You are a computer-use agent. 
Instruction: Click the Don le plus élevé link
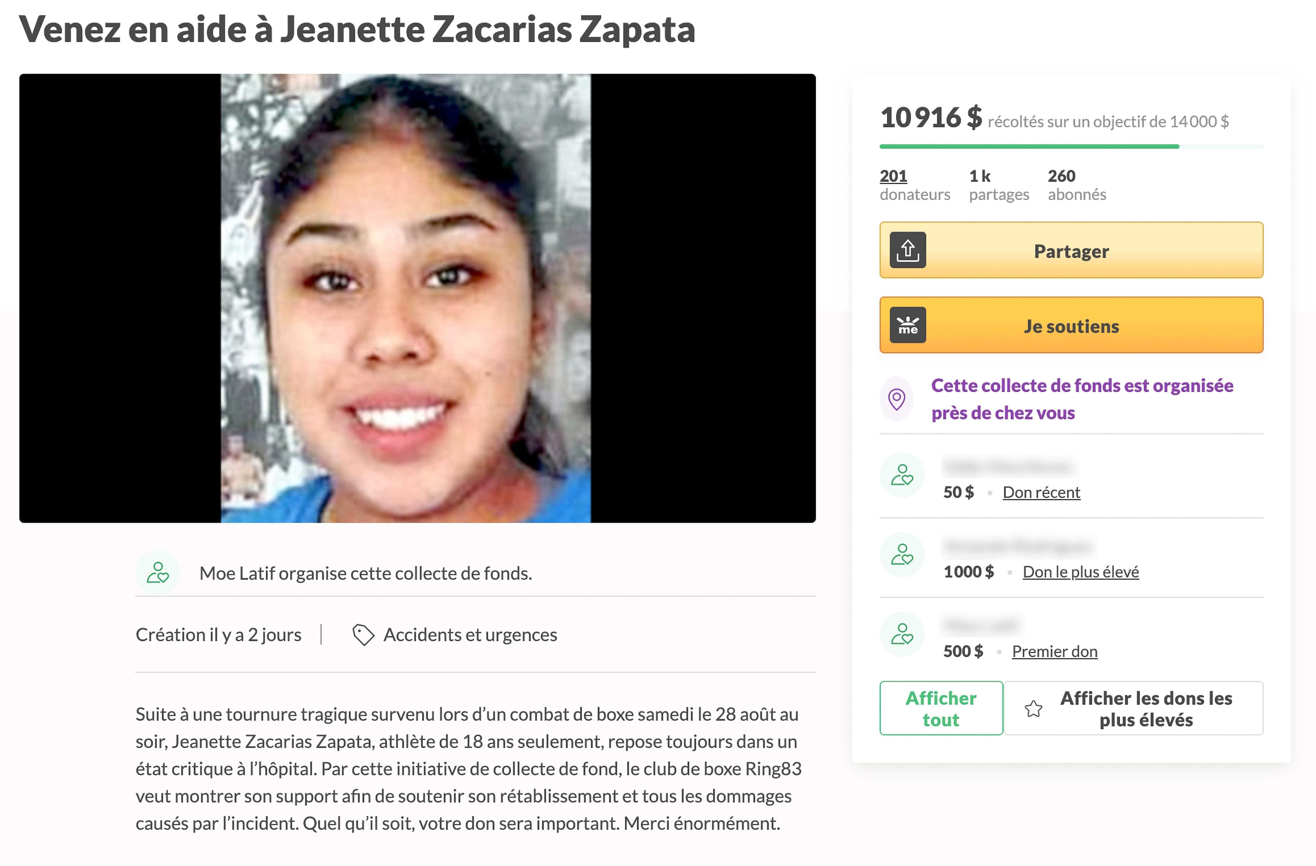click(1081, 572)
